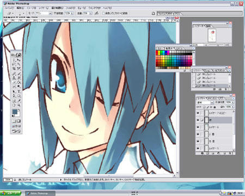Toggle eye icon of the '右 目' layer
This screenshot has width=245, height=196.
[x=198, y=142]
